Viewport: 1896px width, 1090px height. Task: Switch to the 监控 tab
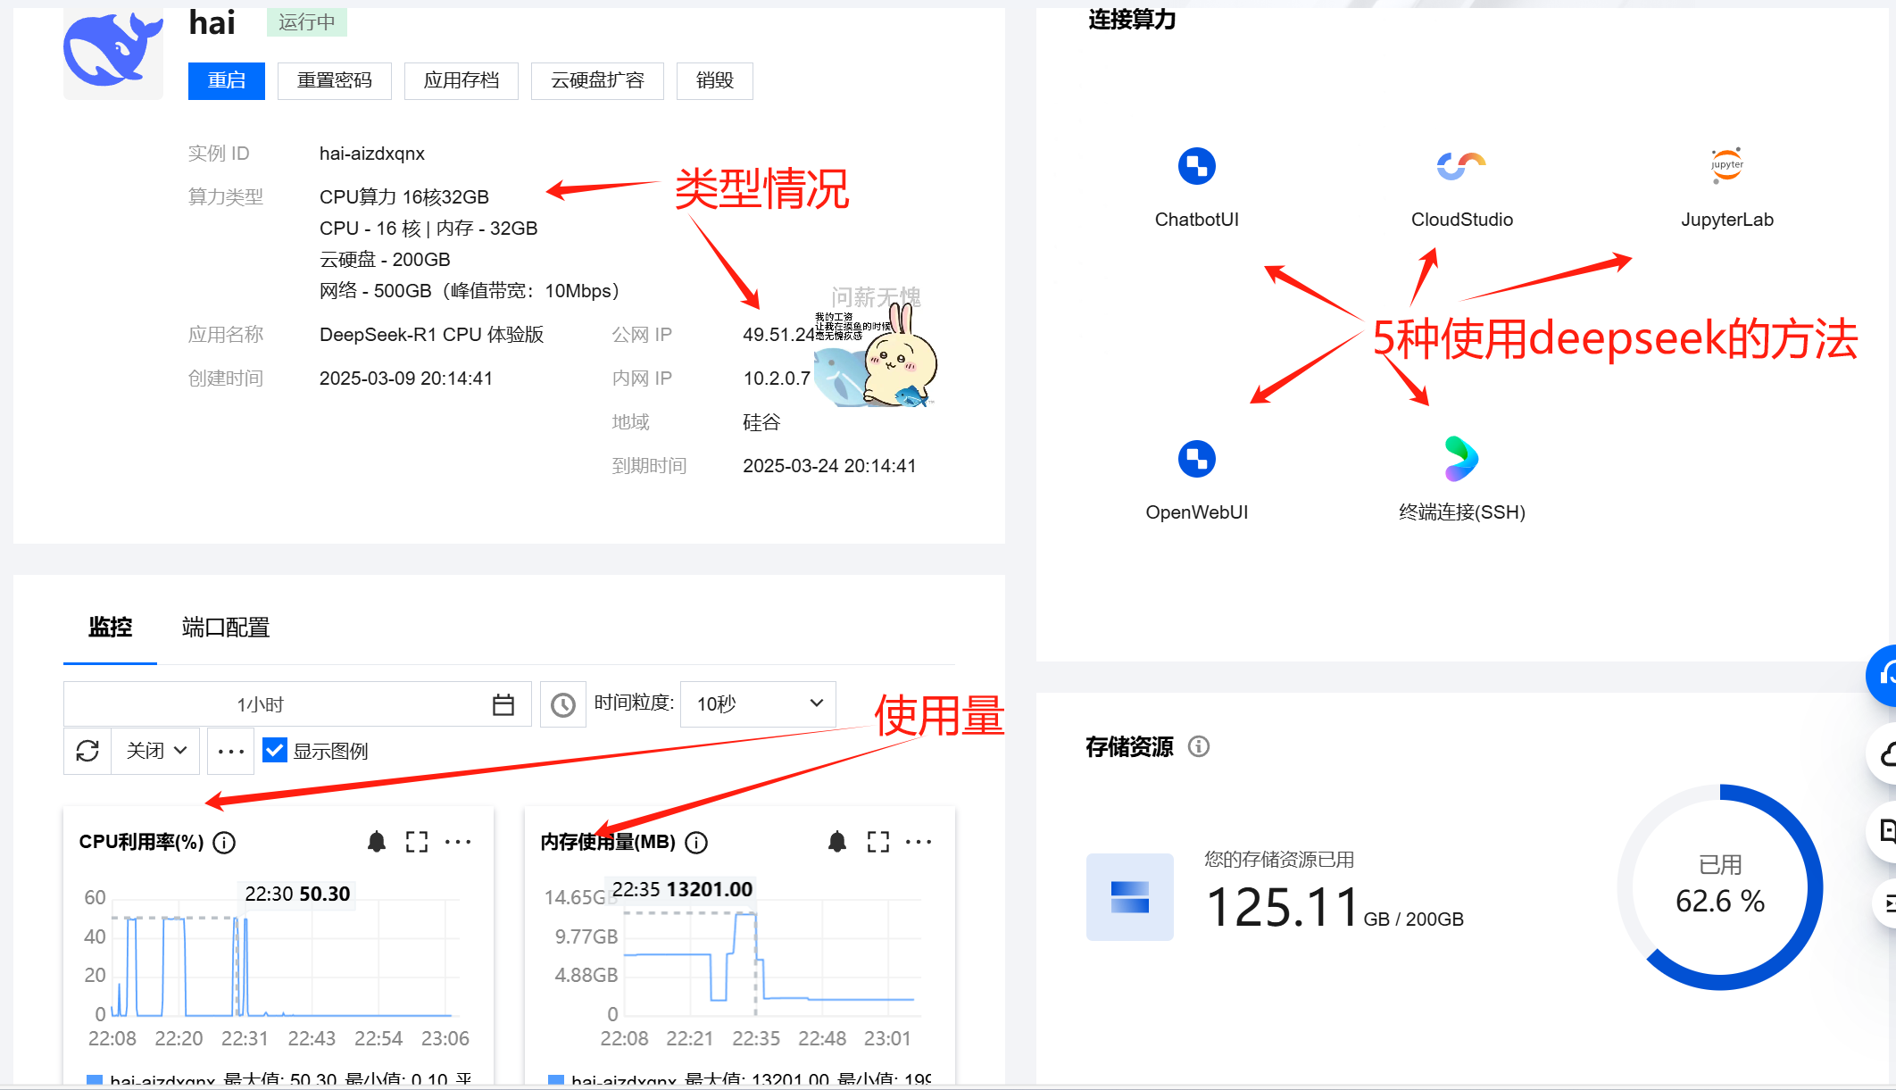point(110,628)
